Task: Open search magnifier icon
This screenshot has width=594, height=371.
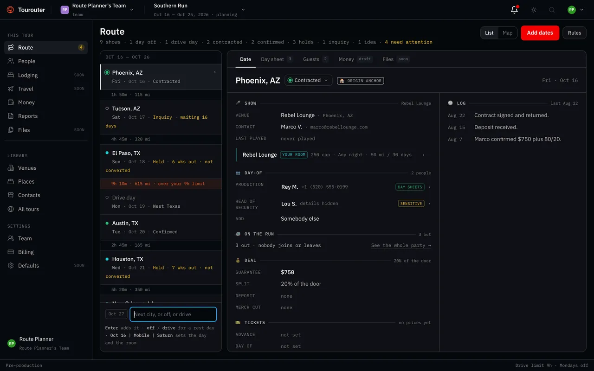Action: point(552,10)
